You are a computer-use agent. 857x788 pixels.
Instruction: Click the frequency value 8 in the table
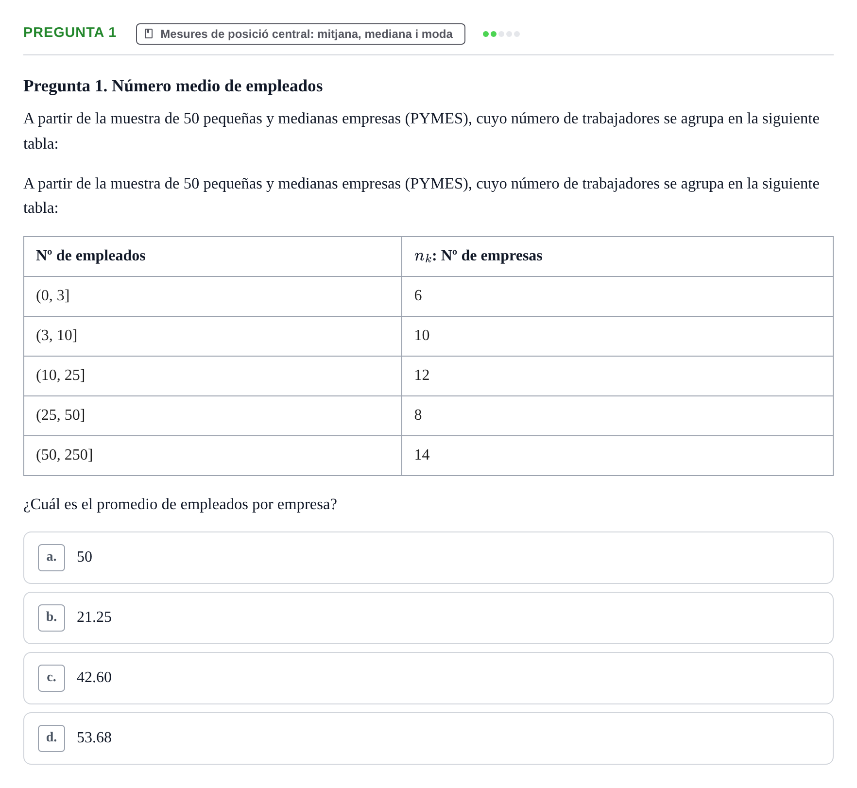point(418,415)
